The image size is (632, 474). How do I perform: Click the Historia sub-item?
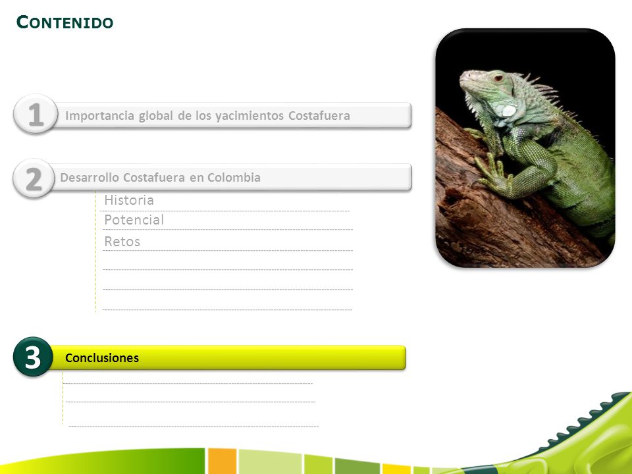pyautogui.click(x=129, y=200)
